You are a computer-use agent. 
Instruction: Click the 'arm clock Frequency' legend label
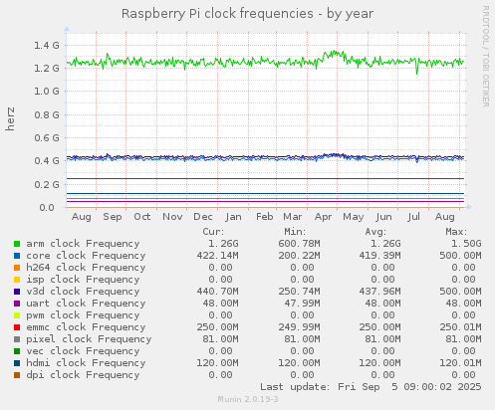point(83,244)
